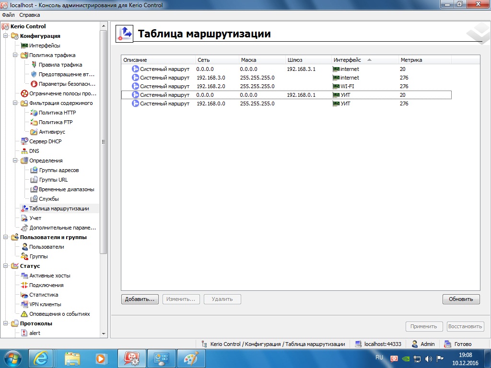Click the Восстановить button
This screenshot has width=491, height=368.
(465, 326)
